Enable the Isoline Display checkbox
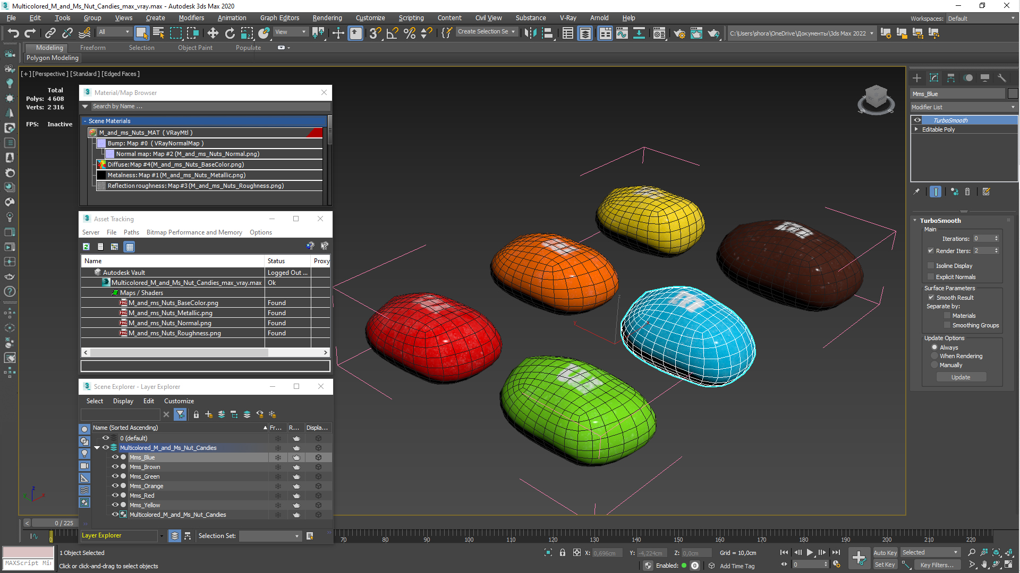Viewport: 1020px width, 573px height. tap(931, 266)
